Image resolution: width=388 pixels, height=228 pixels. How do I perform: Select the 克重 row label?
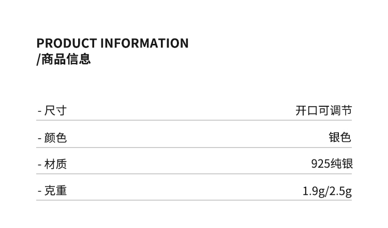click(x=55, y=191)
